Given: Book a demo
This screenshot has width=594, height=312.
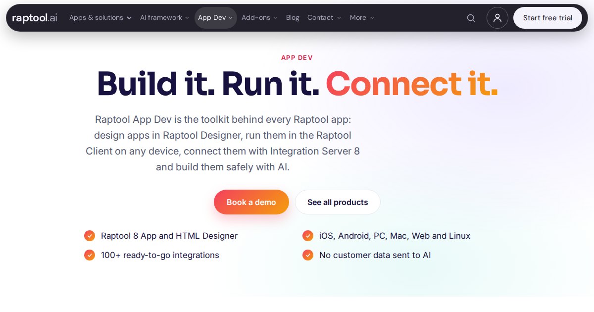Looking at the screenshot, I should [251, 202].
